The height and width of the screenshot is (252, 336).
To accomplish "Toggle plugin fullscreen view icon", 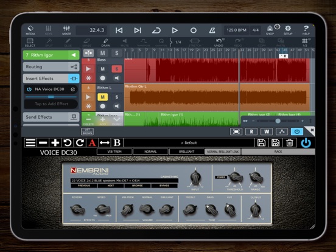I will [236, 131].
